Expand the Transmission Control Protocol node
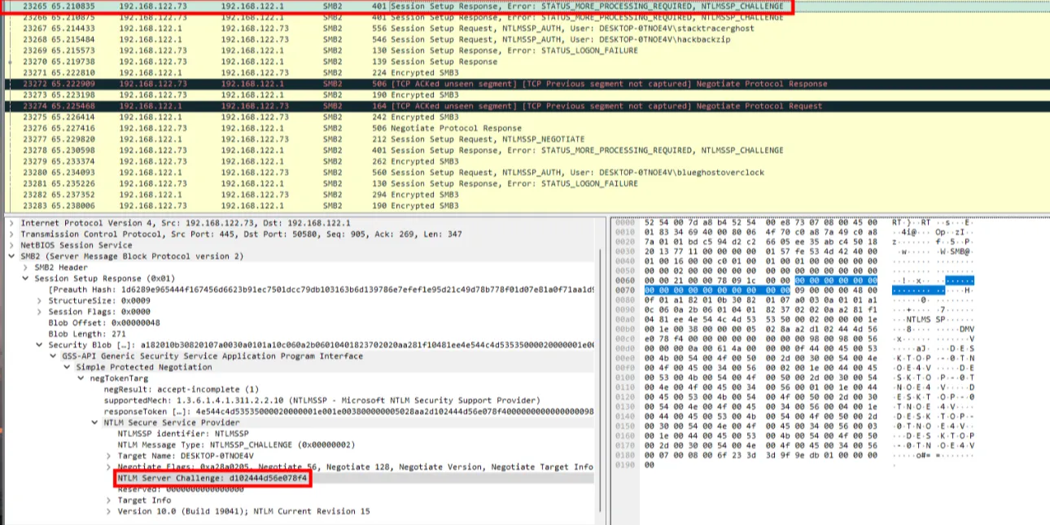The height and width of the screenshot is (525, 1050). pos(11,234)
